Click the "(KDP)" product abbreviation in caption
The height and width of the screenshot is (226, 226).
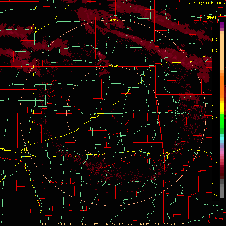tap(110, 224)
